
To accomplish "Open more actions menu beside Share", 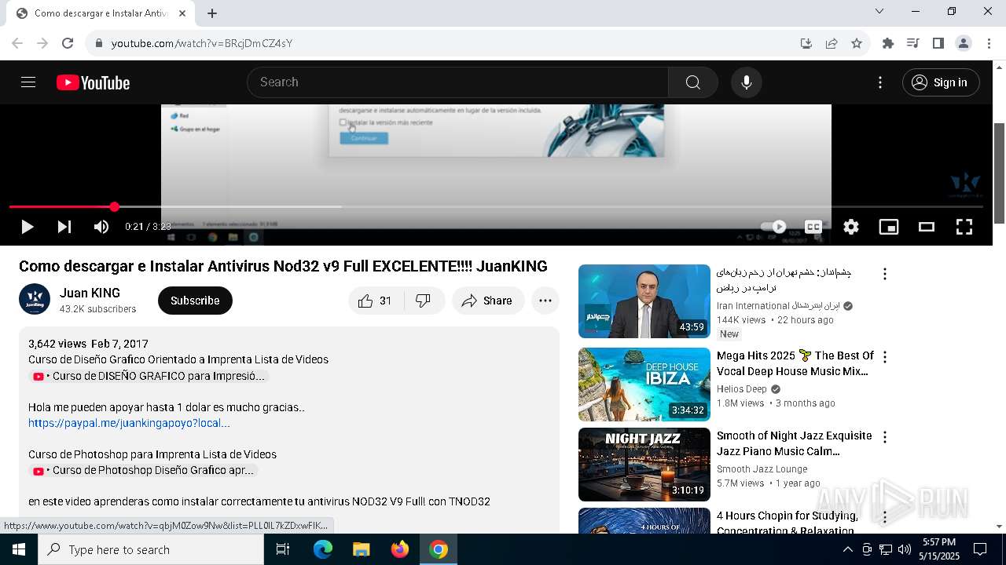I will [545, 301].
